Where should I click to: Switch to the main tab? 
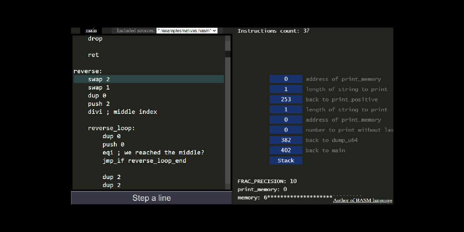tap(91, 30)
